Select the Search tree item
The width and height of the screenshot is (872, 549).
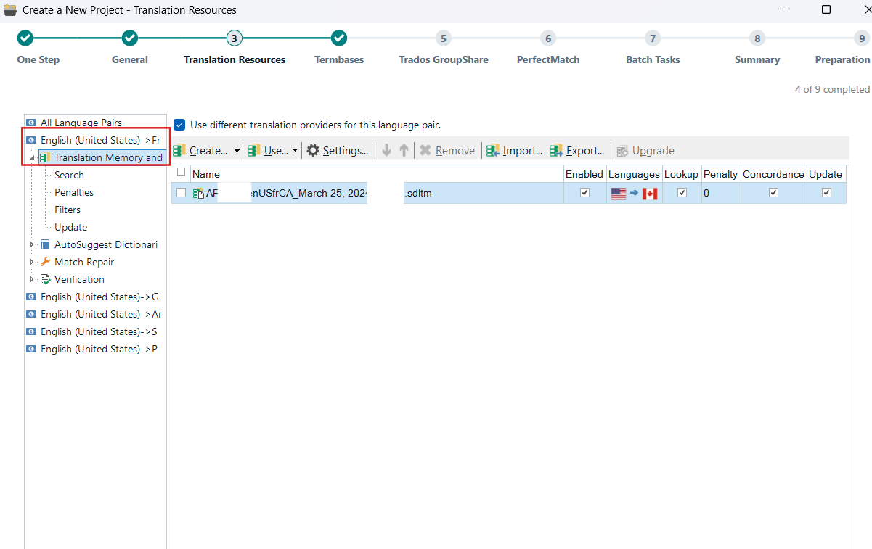tap(69, 175)
